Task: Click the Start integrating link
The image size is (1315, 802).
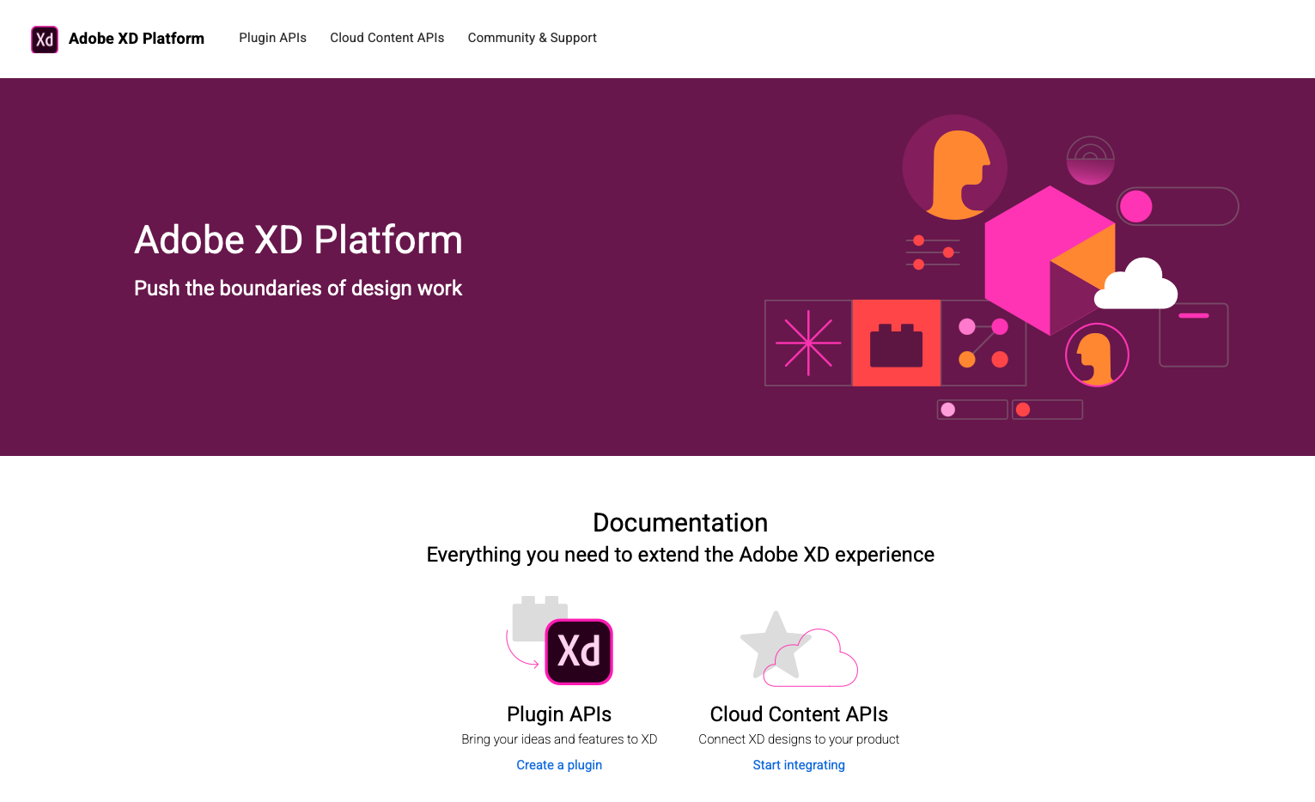Action: point(799,765)
